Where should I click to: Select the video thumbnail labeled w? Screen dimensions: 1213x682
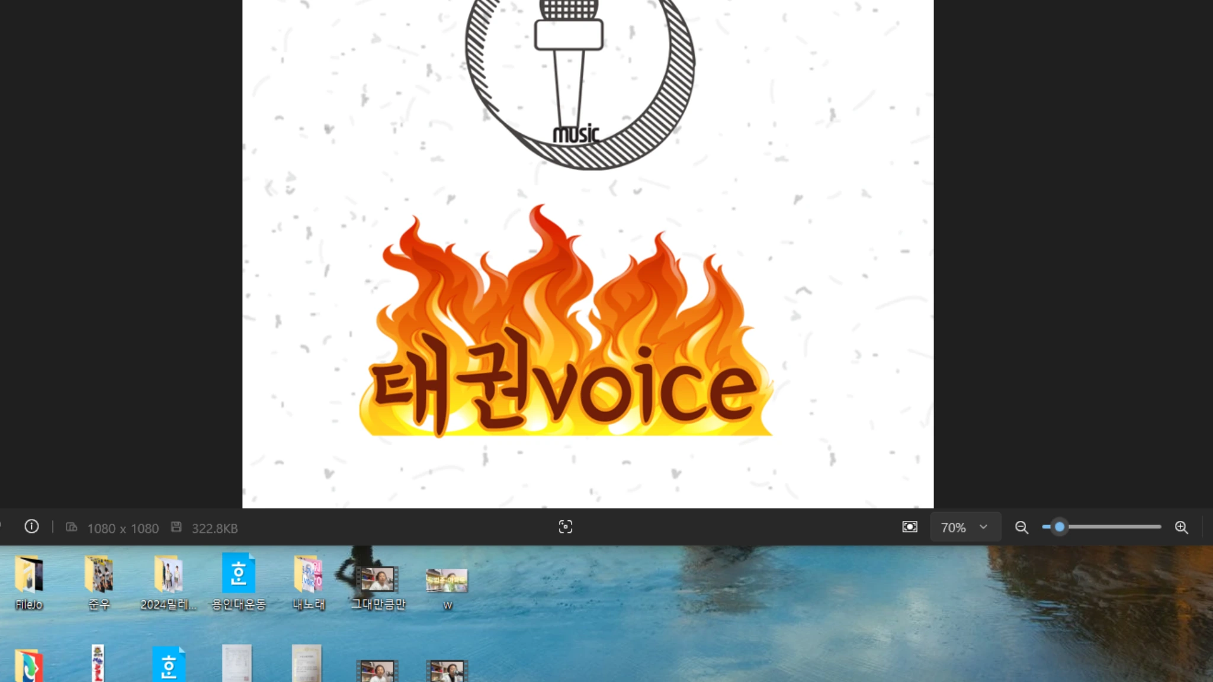coord(447,580)
